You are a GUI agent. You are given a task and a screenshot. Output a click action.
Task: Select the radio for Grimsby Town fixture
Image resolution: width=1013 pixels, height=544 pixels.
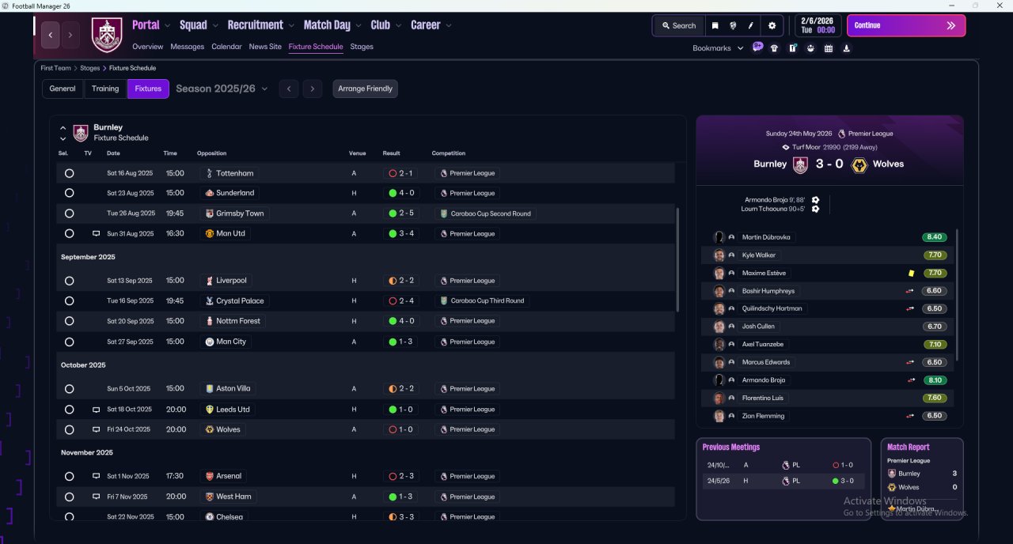pos(69,213)
